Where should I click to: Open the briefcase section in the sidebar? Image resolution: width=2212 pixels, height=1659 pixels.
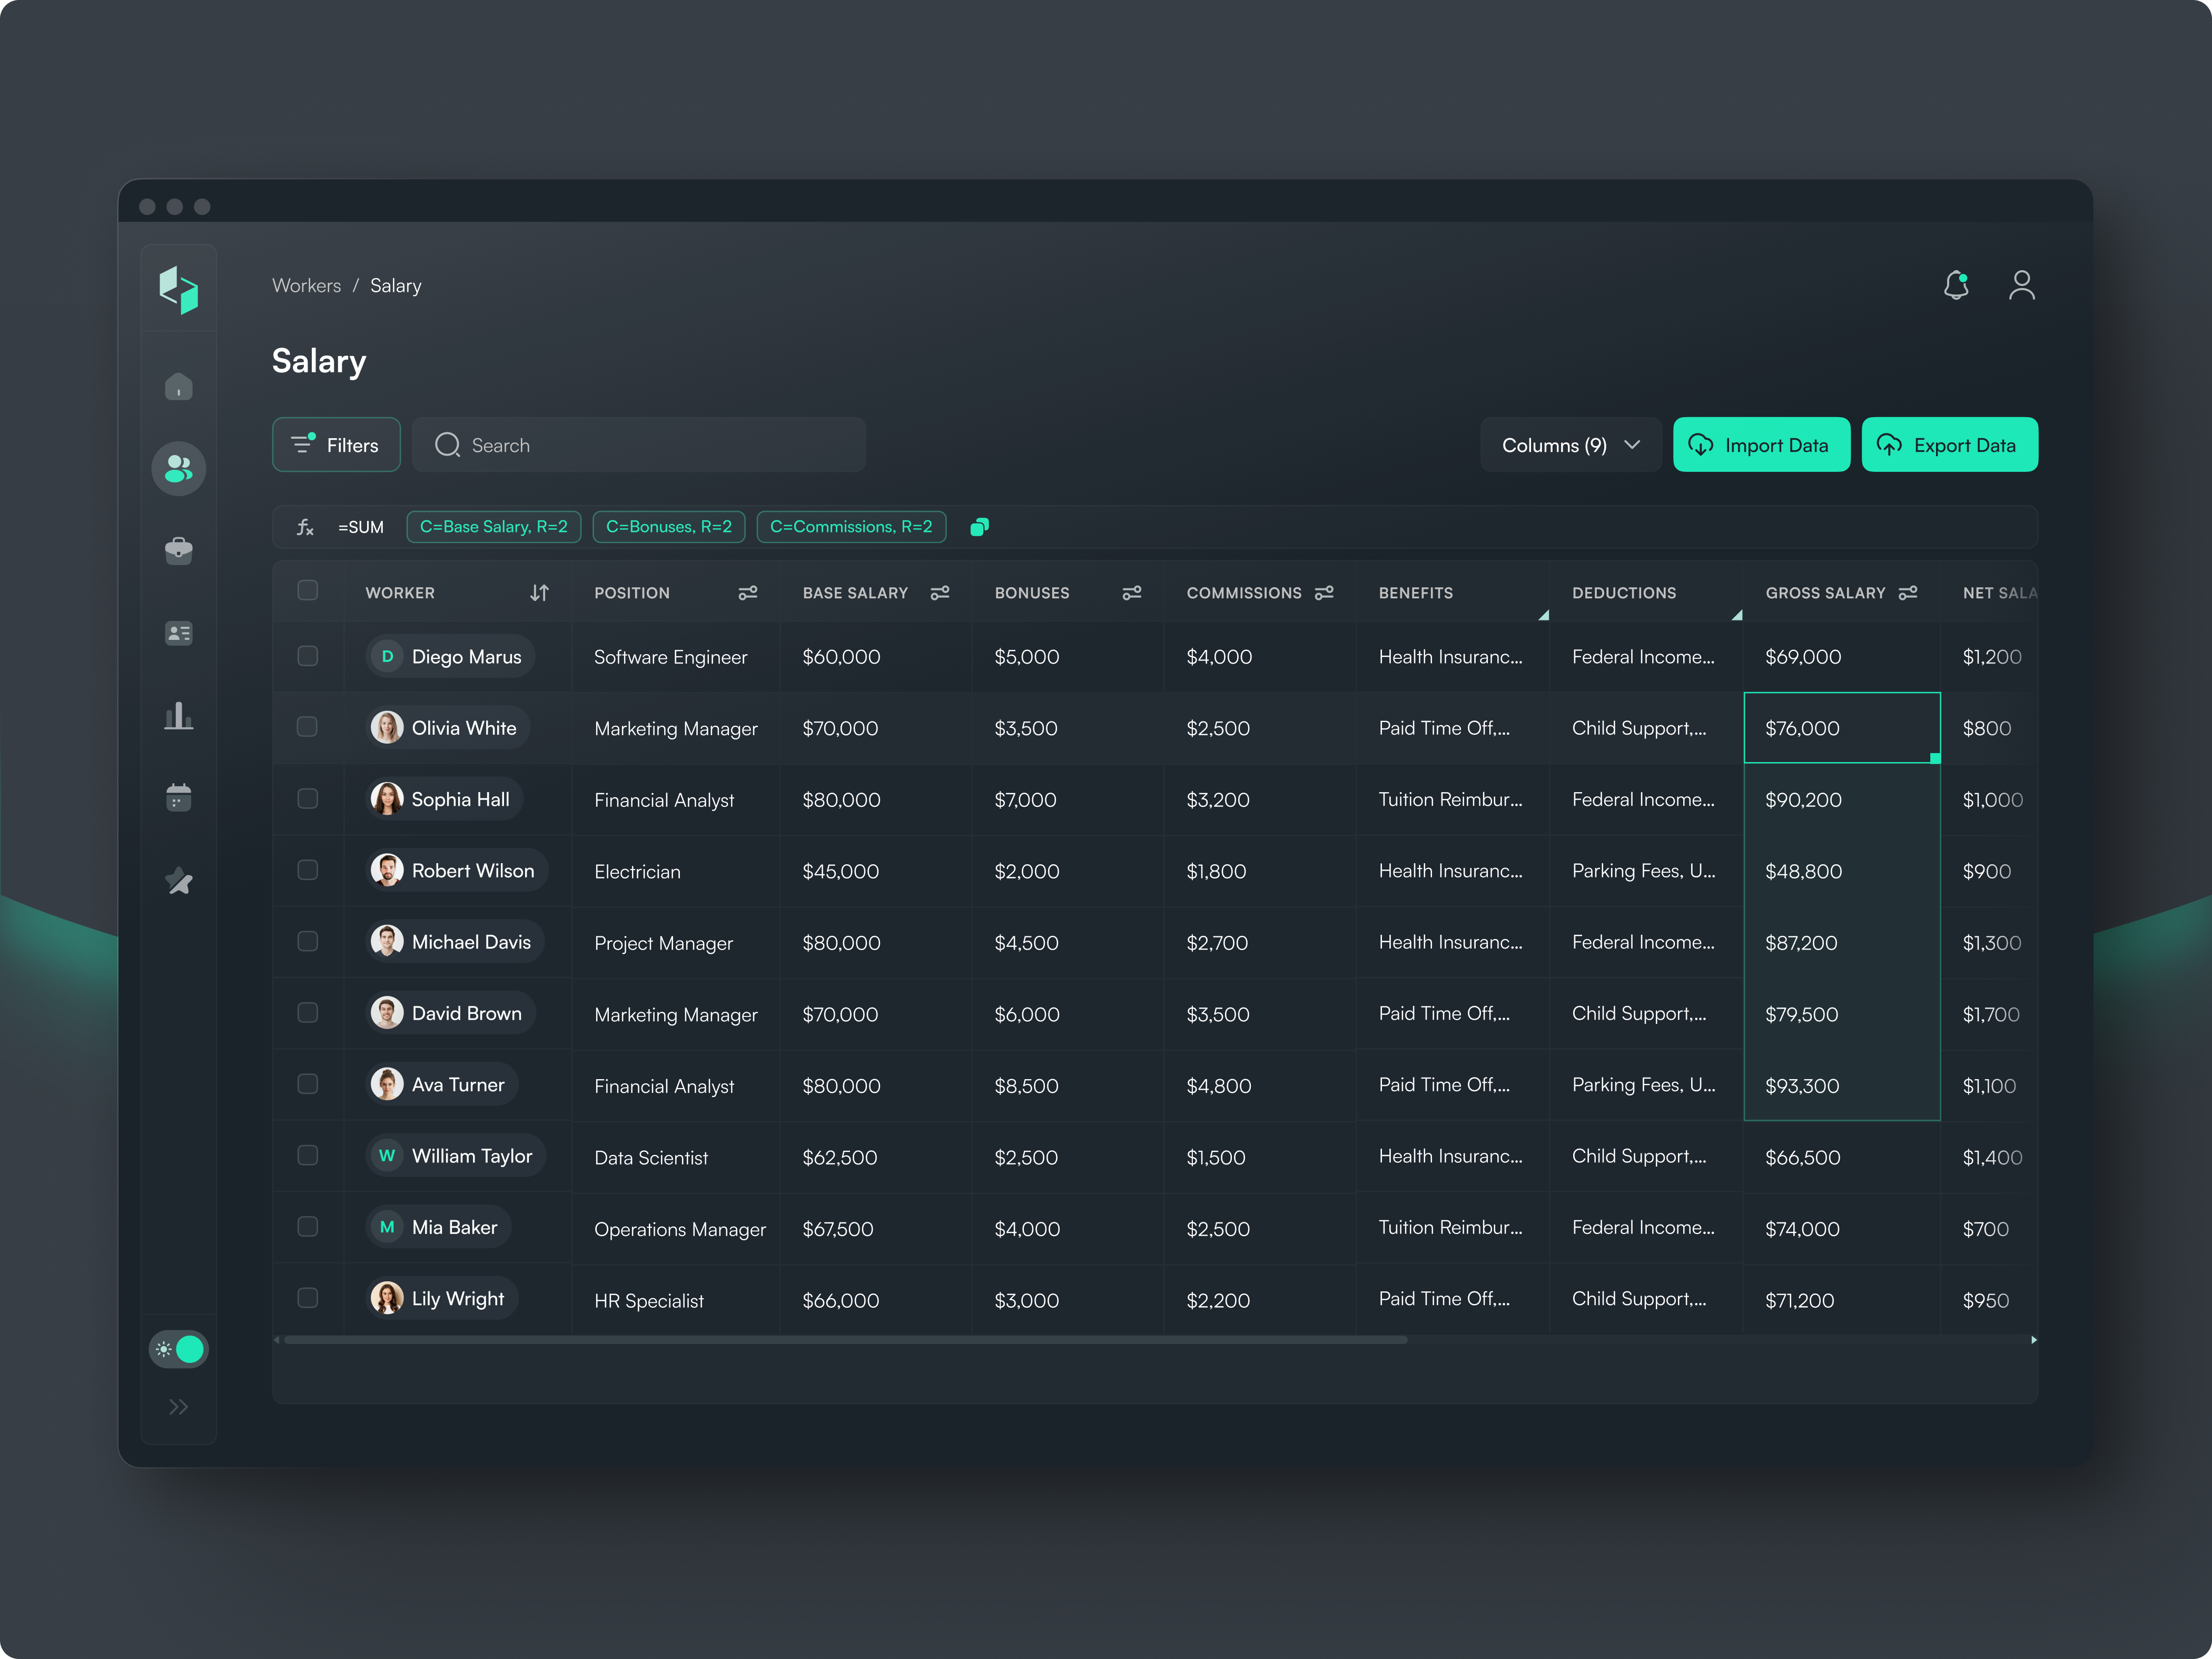pyautogui.click(x=178, y=550)
